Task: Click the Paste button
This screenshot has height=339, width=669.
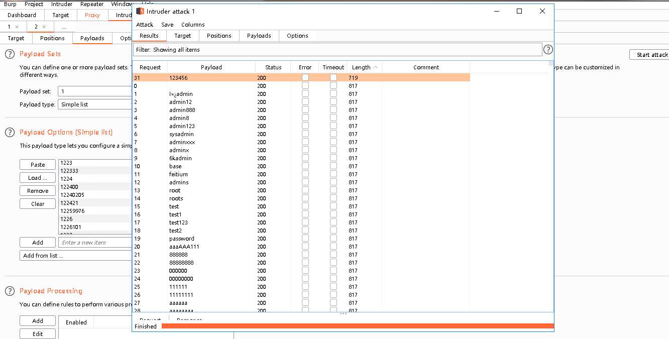Action: click(38, 165)
